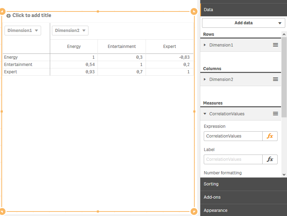
Task: Click the CorrelationValues measure drag handle
Action: point(275,114)
